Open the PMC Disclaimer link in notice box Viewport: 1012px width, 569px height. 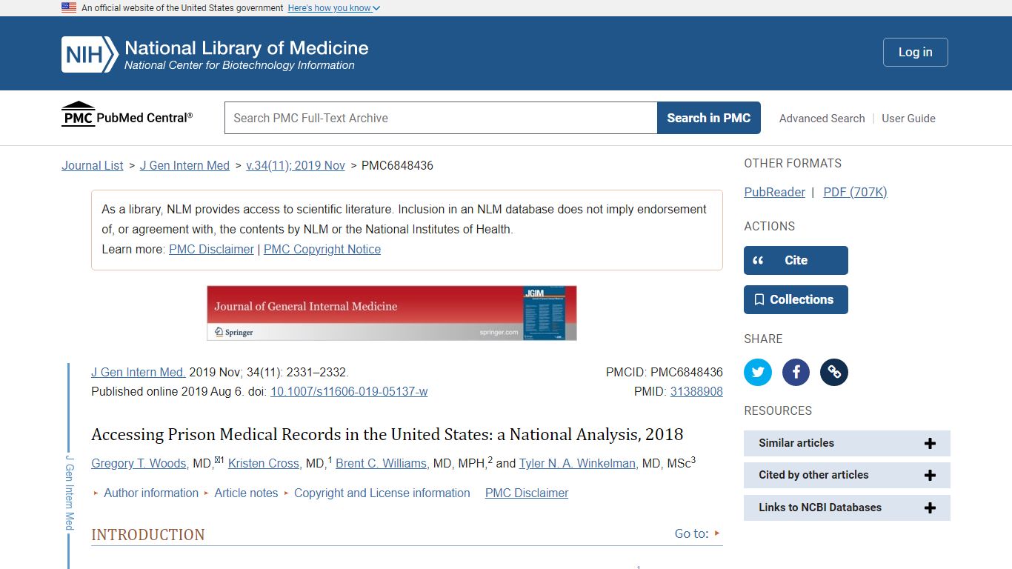211,249
